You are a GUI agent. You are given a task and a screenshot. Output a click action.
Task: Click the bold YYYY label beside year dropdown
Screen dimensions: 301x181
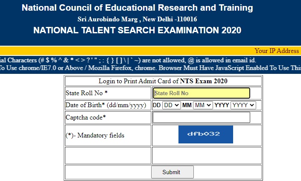(x=222, y=105)
